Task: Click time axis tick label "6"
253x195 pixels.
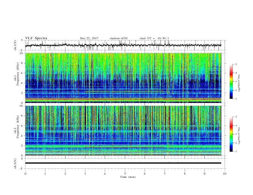Action: 145,174
